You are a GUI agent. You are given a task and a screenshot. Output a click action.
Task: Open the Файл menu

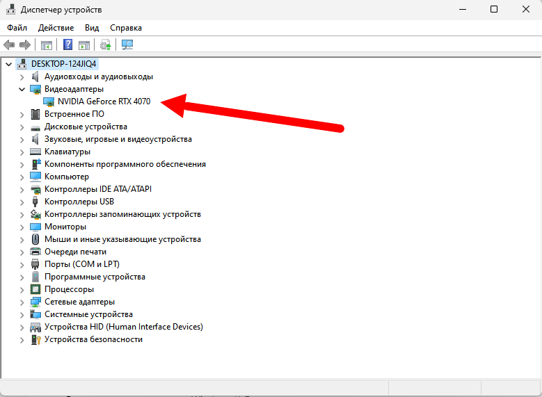coord(17,28)
